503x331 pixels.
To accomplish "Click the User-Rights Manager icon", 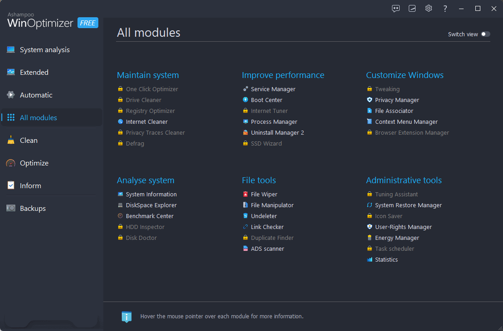I will (370, 227).
